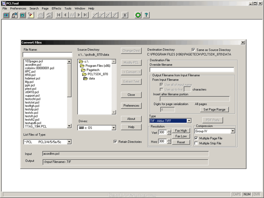
Task: Click the grayed icon right of the printer
Action: click(x=49, y=15)
